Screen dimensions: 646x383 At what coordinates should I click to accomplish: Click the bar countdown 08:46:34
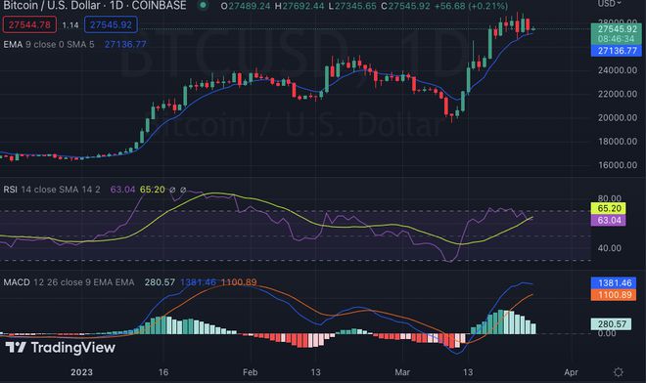(616, 39)
